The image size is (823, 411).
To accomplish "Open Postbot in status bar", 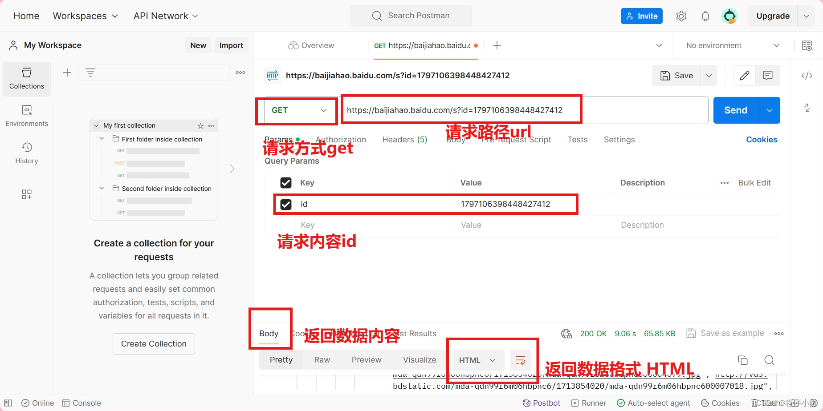I will [542, 403].
